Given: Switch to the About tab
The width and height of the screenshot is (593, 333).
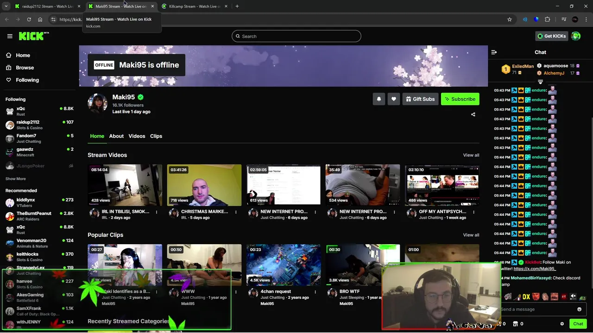Looking at the screenshot, I should tap(116, 136).
